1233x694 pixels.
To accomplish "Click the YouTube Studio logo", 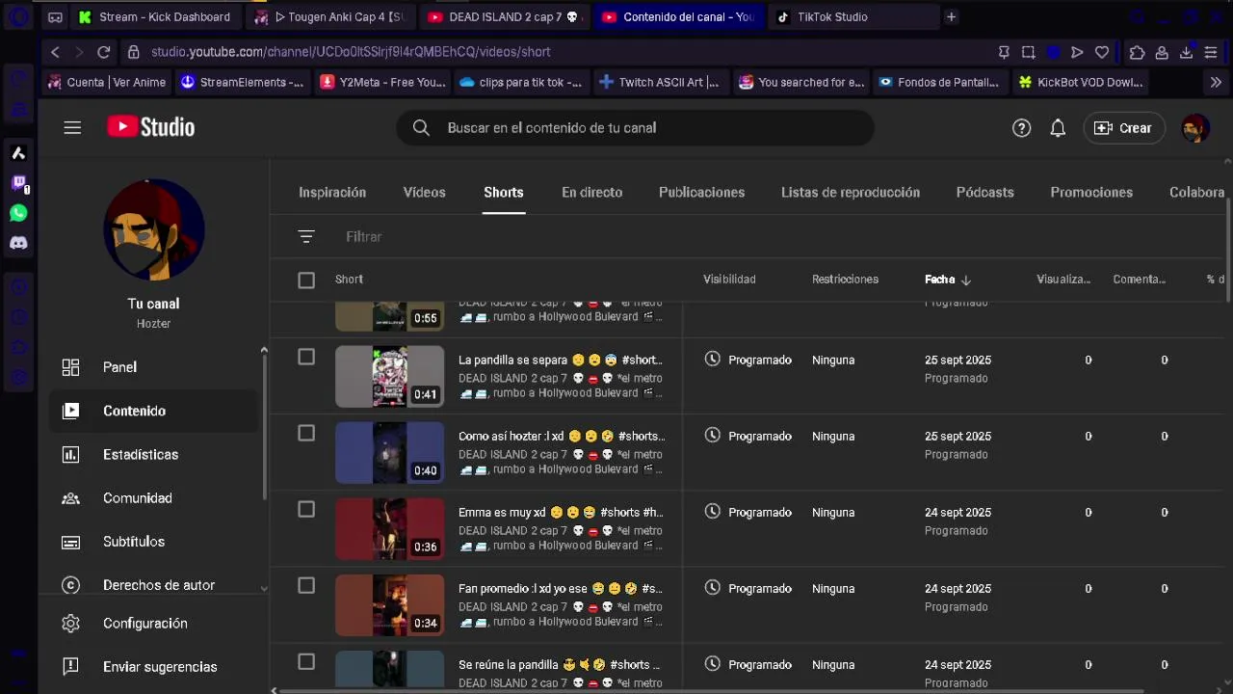I will [150, 127].
